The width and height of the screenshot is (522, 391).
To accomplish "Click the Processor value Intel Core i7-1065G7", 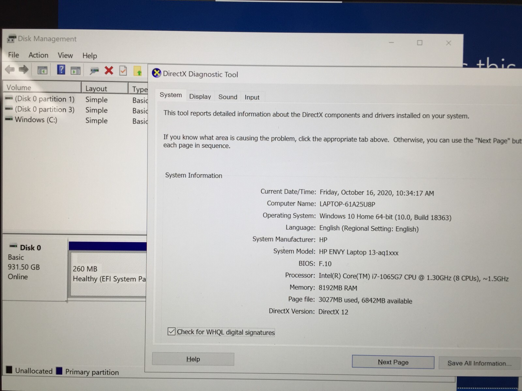I will pyautogui.click(x=413, y=277).
